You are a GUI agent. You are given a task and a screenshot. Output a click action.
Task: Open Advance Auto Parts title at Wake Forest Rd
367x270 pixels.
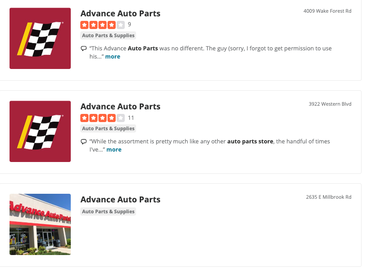click(120, 14)
